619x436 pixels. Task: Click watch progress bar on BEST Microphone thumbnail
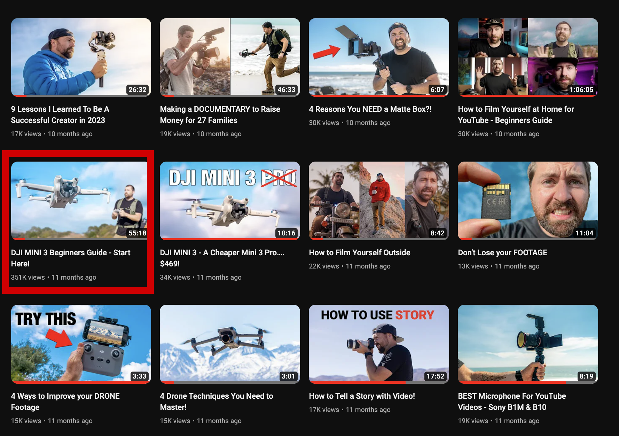click(x=528, y=382)
